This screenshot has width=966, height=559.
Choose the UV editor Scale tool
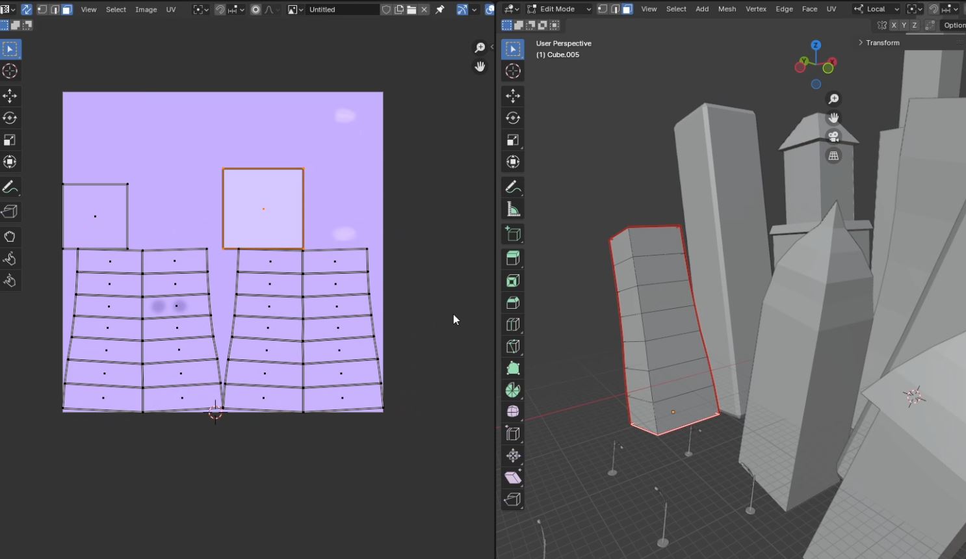click(x=10, y=140)
